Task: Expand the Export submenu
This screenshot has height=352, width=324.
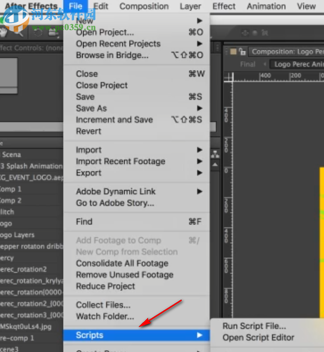Action: tap(137, 172)
